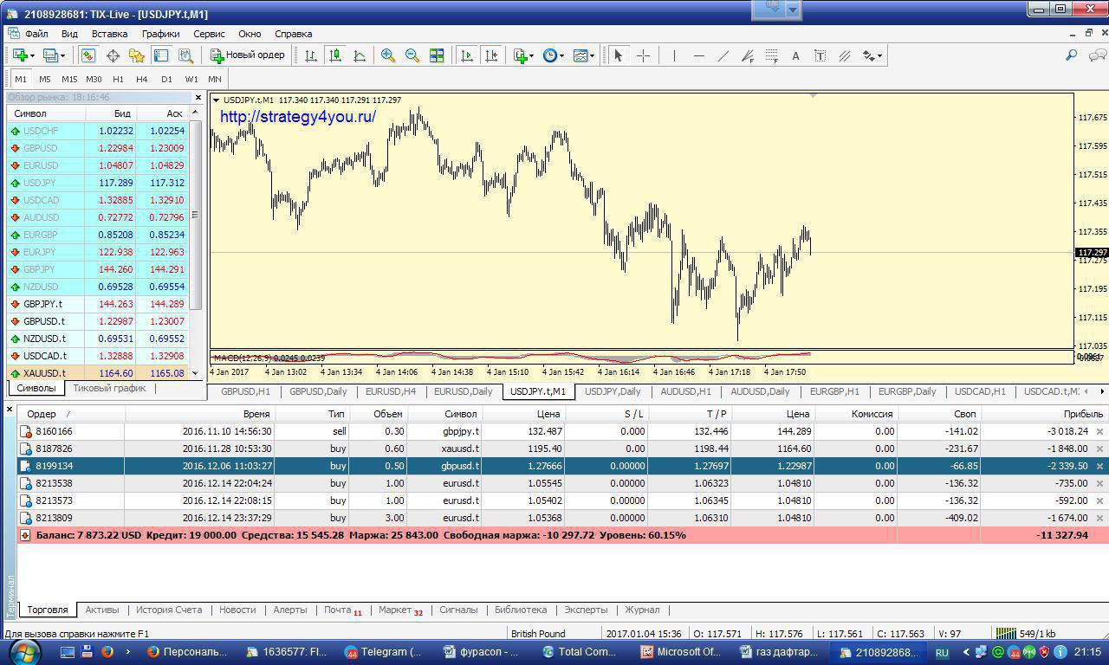Image resolution: width=1109 pixels, height=665 pixels.
Task: Toggle chart auto scroll icon
Action: click(467, 55)
